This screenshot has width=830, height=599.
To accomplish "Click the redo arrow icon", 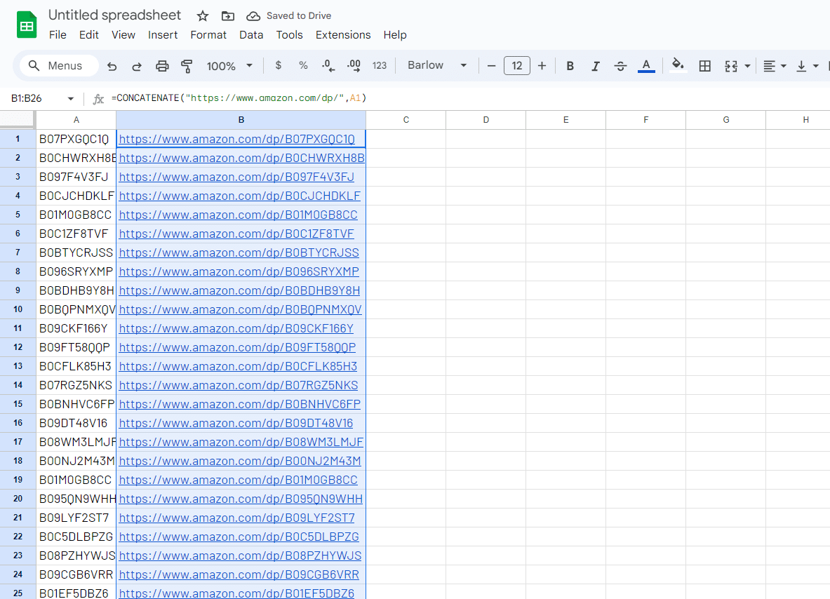I will (x=137, y=66).
